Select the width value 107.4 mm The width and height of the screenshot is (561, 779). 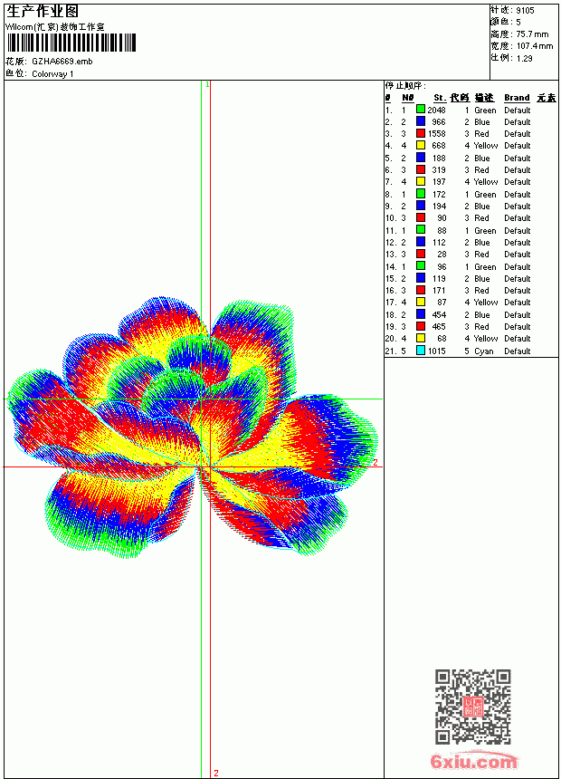pyautogui.click(x=535, y=46)
